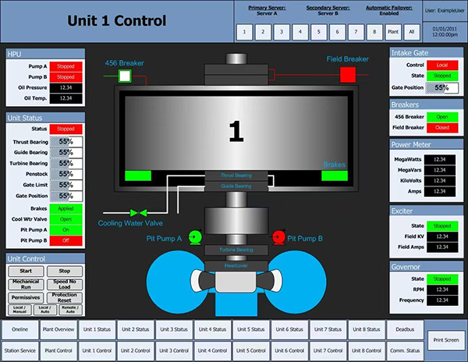Click the left green brake indicator

(137, 176)
